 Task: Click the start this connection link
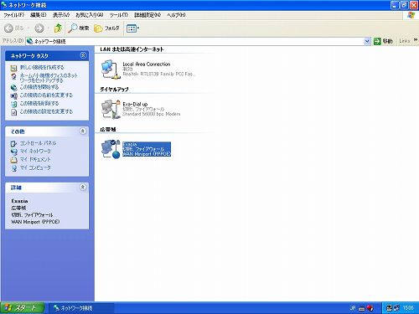click(x=39, y=87)
